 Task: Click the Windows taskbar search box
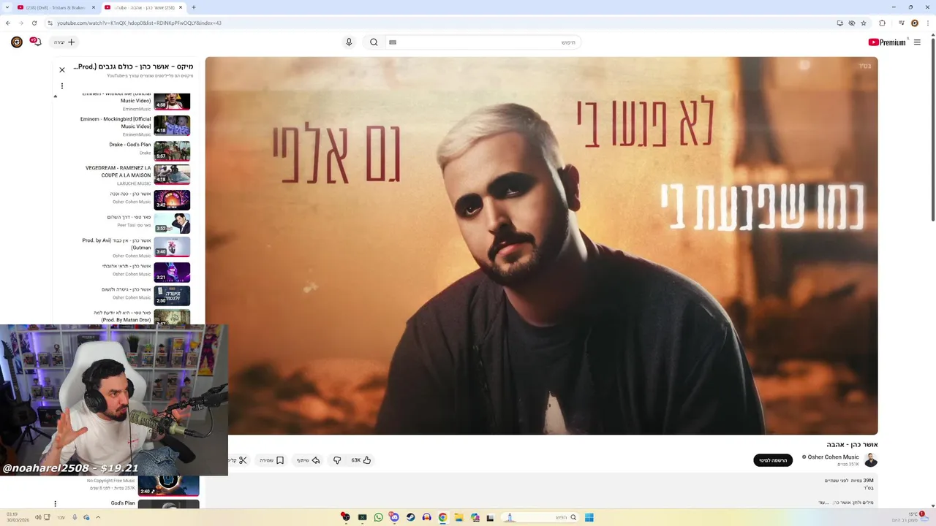pos(540,517)
